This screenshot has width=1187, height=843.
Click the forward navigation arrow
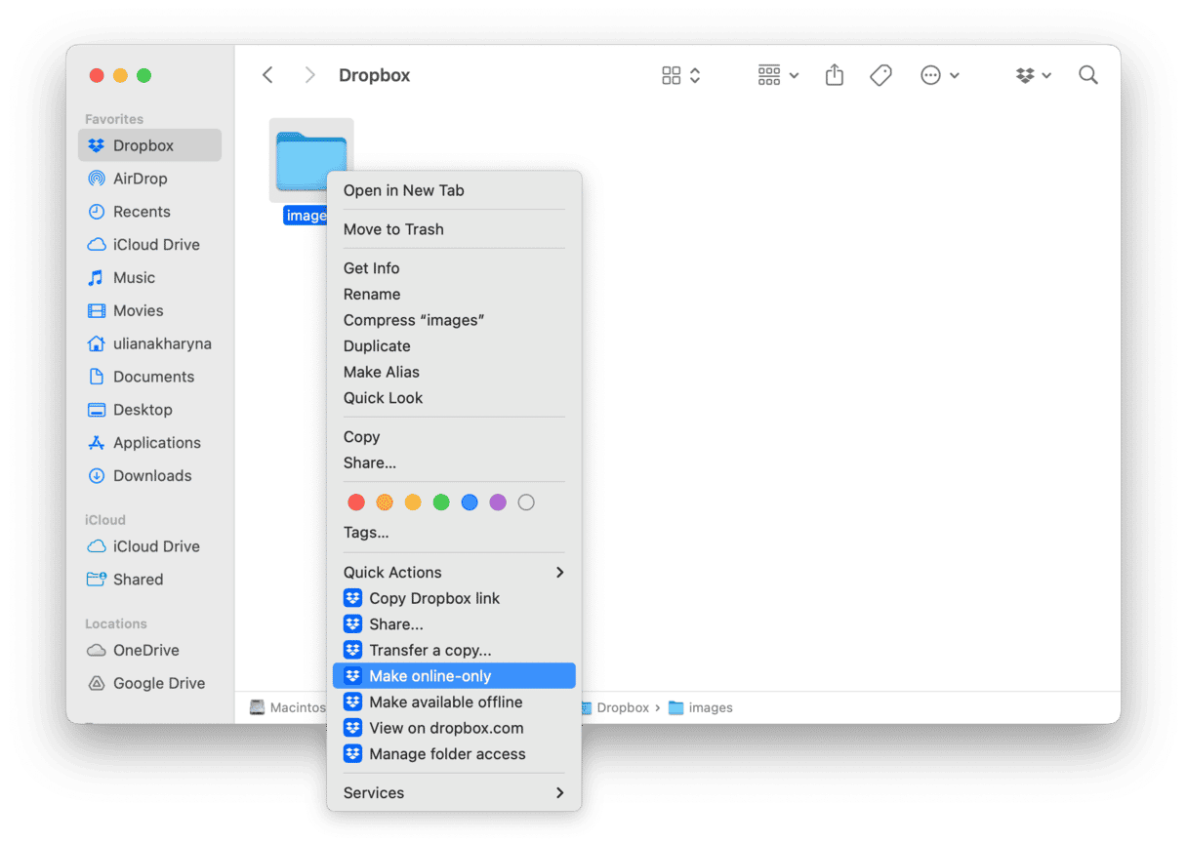click(x=309, y=75)
